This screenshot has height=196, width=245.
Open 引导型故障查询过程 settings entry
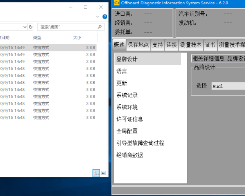click(x=140, y=143)
